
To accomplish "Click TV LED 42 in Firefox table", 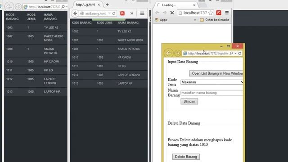I will coord(124,31).
